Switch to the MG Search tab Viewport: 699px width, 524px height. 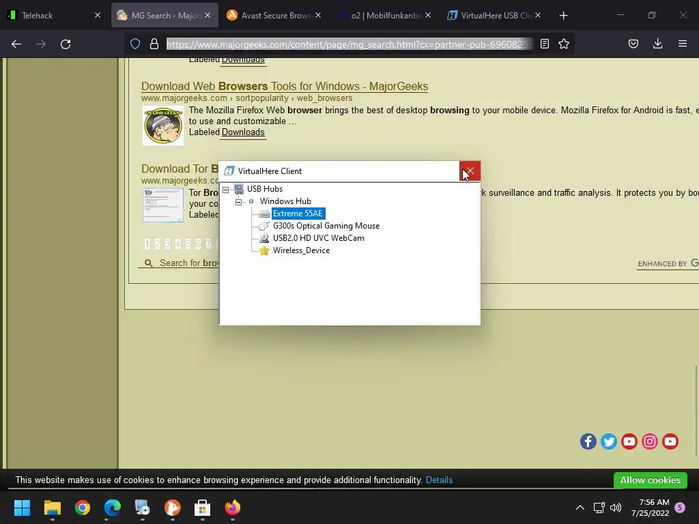158,16
